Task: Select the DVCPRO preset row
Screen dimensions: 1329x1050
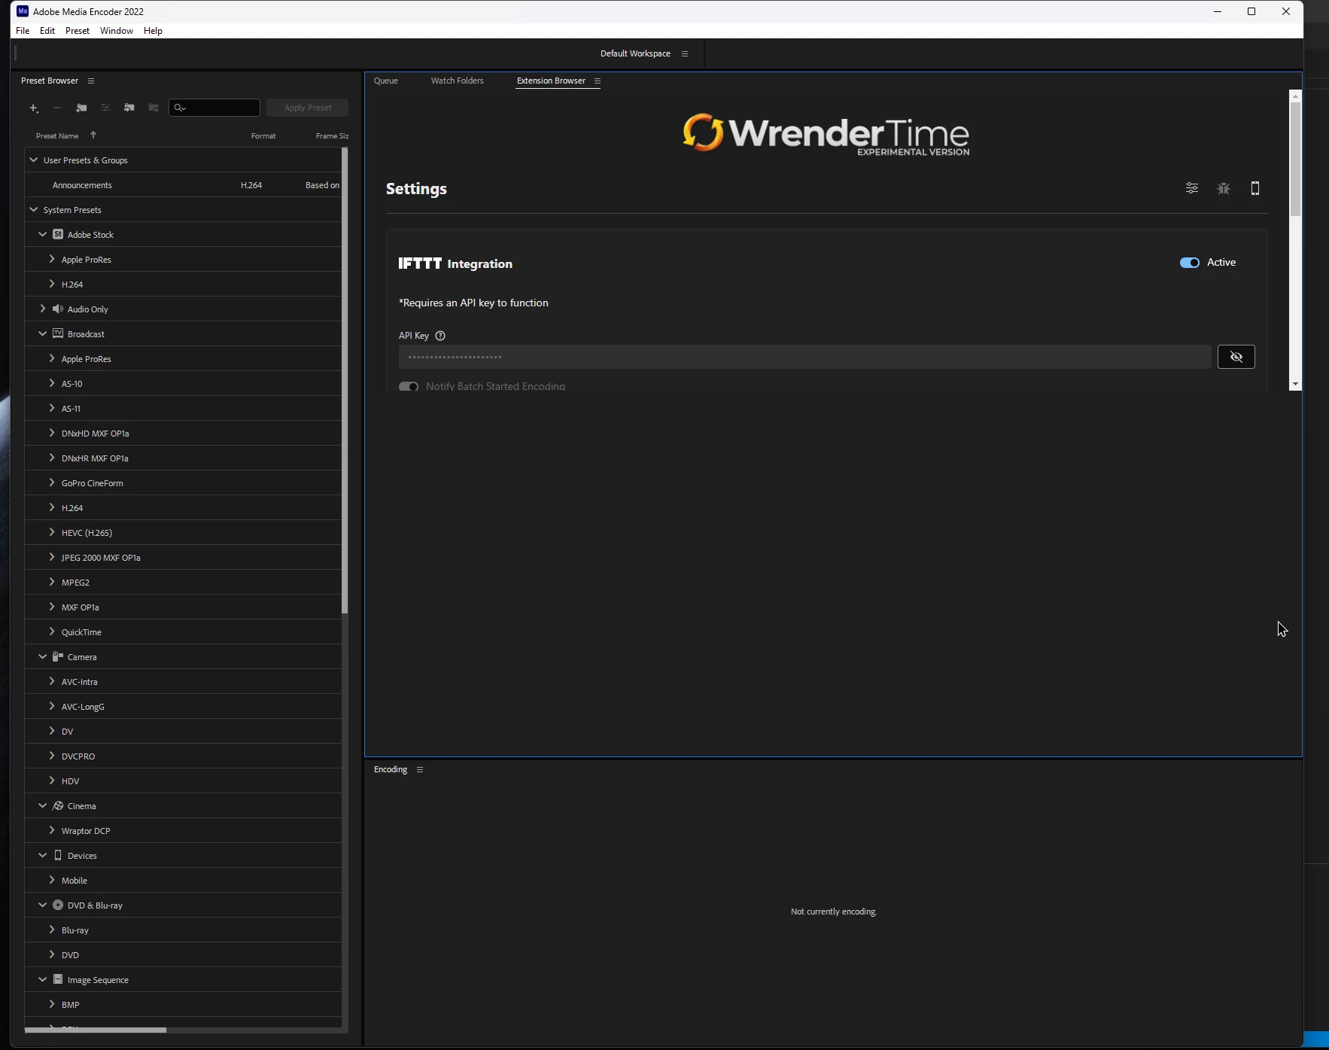Action: pos(183,756)
